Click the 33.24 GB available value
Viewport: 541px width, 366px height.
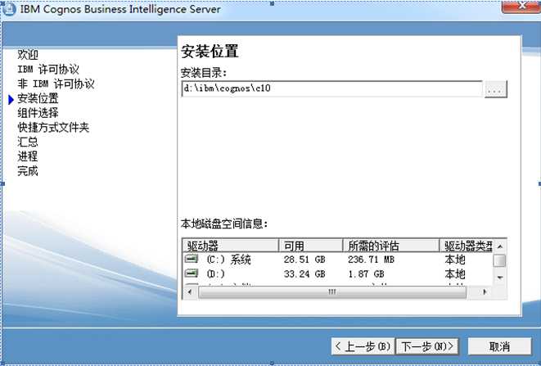304,273
